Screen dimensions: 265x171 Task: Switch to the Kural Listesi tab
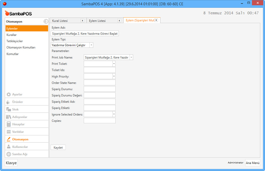coord(60,21)
